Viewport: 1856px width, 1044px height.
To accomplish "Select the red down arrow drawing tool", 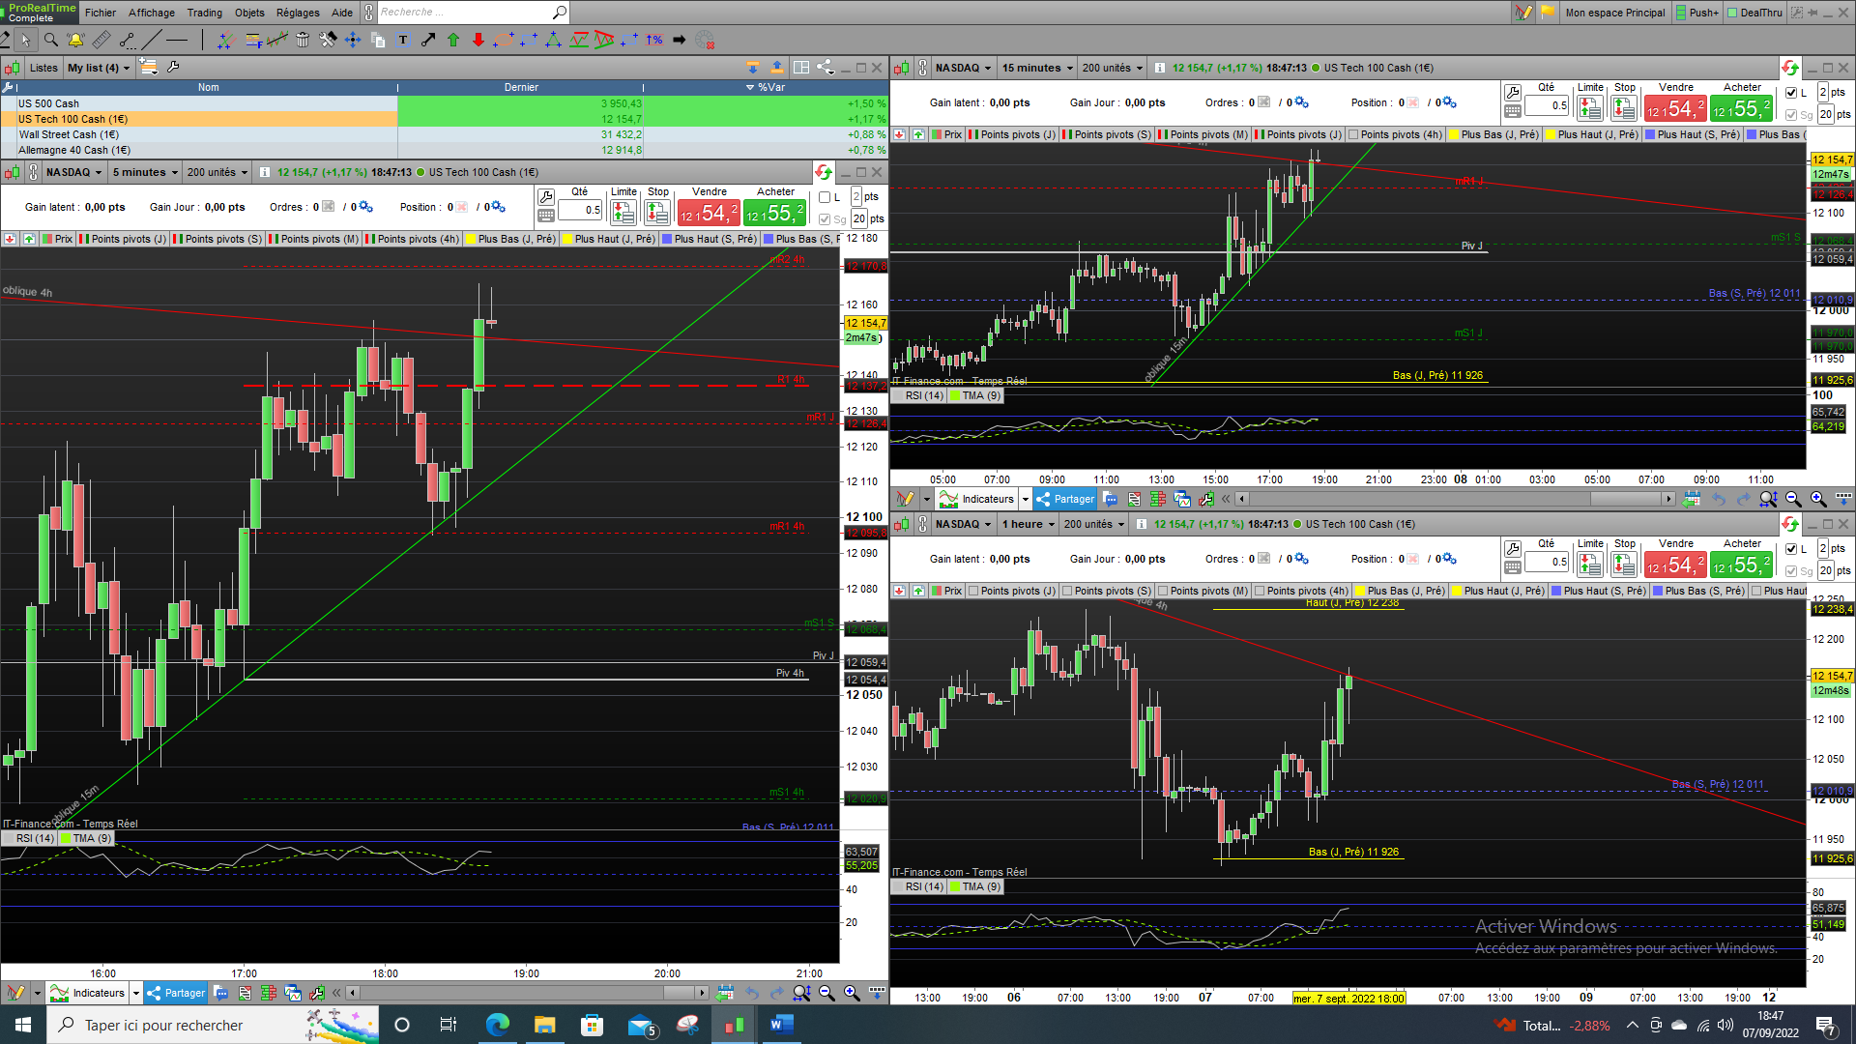I will click(478, 40).
